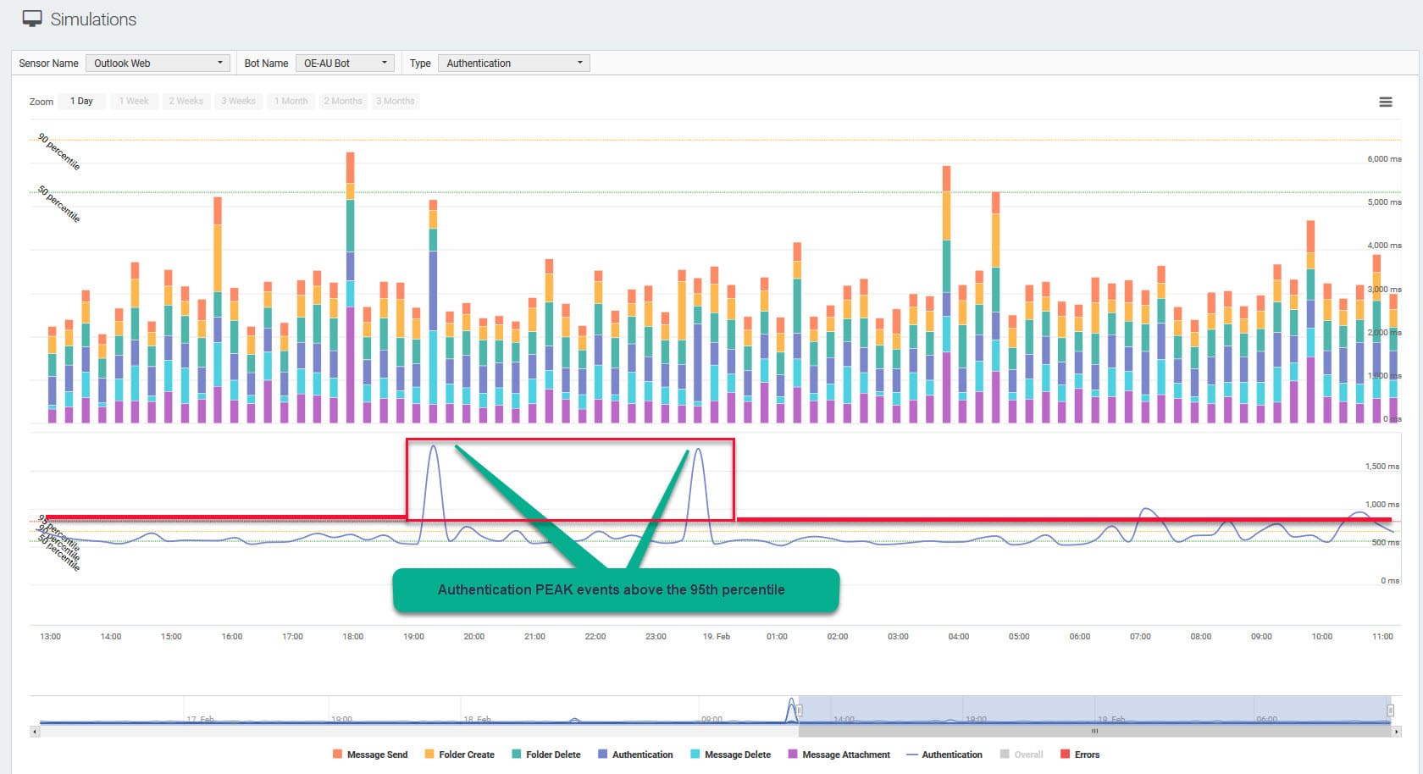Select the 1 Day zoom range
Viewport: 1423px width, 774px height.
point(82,101)
